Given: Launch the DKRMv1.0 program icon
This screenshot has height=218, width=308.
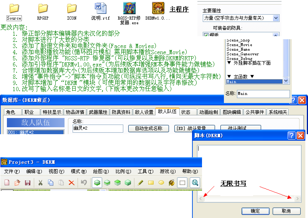Looking at the screenshot, I should click(158, 8).
